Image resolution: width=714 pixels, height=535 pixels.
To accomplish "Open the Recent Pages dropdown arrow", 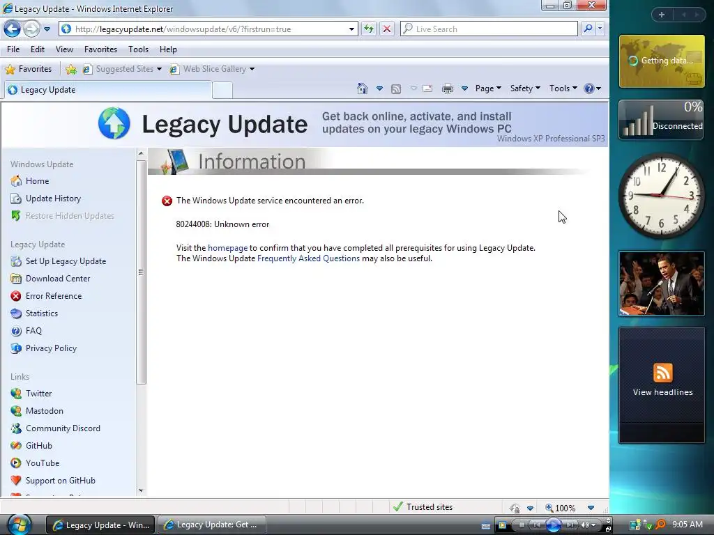I will coord(47,29).
